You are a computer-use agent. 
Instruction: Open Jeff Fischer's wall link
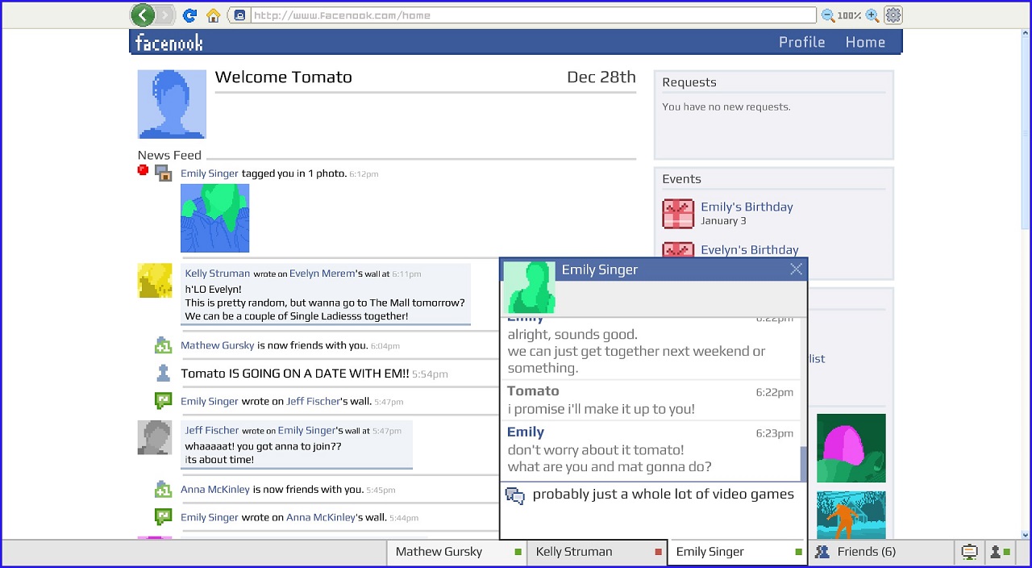pyautogui.click(x=313, y=401)
